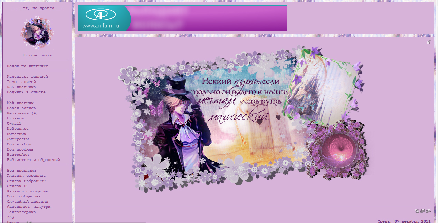Open 'Цитатник'
Image resolution: width=438 pixels, height=223 pixels.
pyautogui.click(x=17, y=134)
